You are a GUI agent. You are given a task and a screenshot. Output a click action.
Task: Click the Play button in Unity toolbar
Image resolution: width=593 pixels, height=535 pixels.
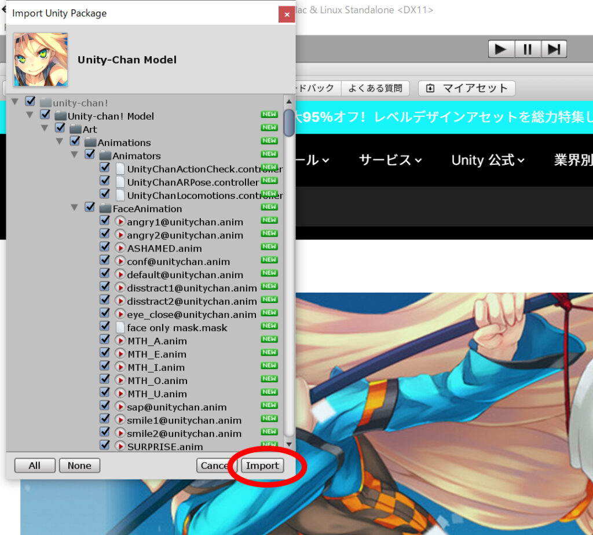501,49
